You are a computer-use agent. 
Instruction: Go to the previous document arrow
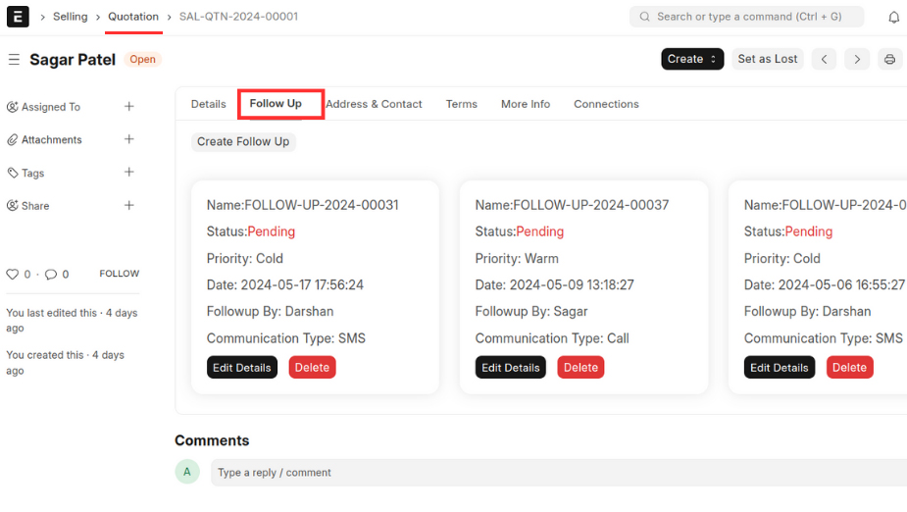[x=825, y=59]
